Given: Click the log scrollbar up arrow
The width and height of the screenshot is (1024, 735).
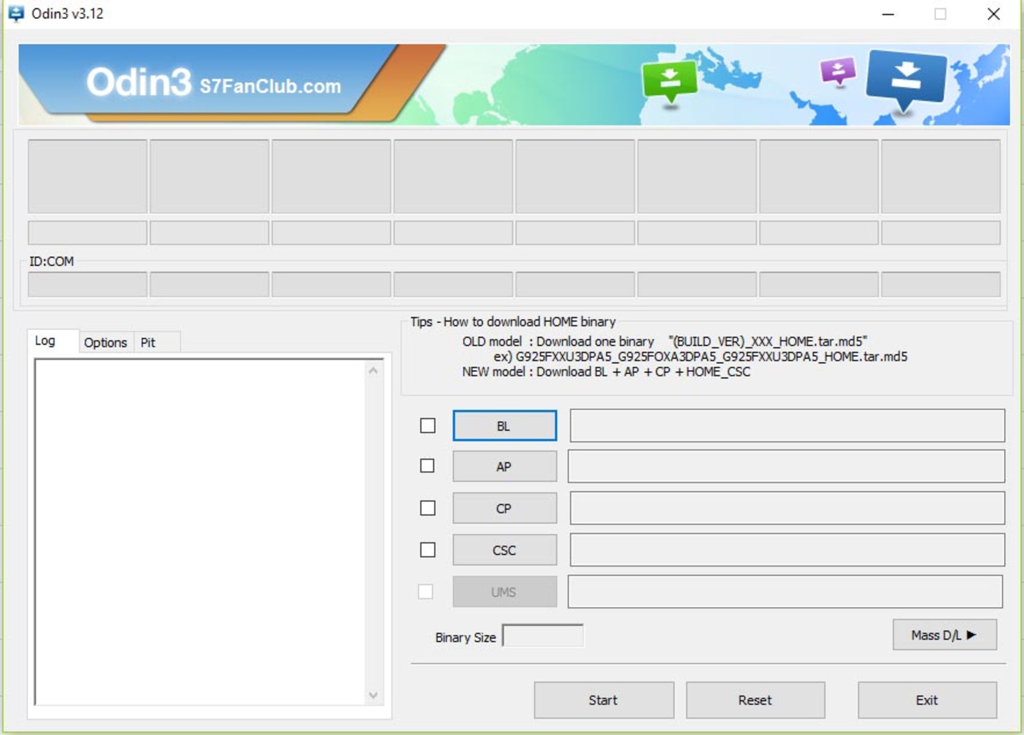Looking at the screenshot, I should pyautogui.click(x=373, y=371).
